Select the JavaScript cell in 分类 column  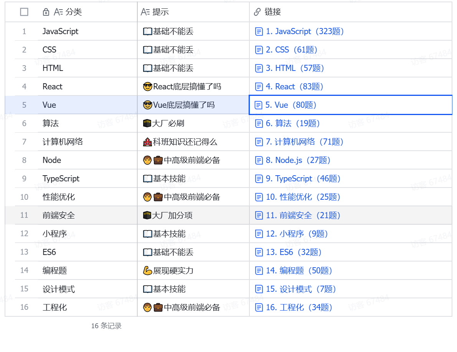[87, 31]
